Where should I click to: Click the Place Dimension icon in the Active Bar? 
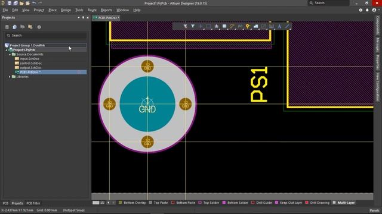pos(272,26)
